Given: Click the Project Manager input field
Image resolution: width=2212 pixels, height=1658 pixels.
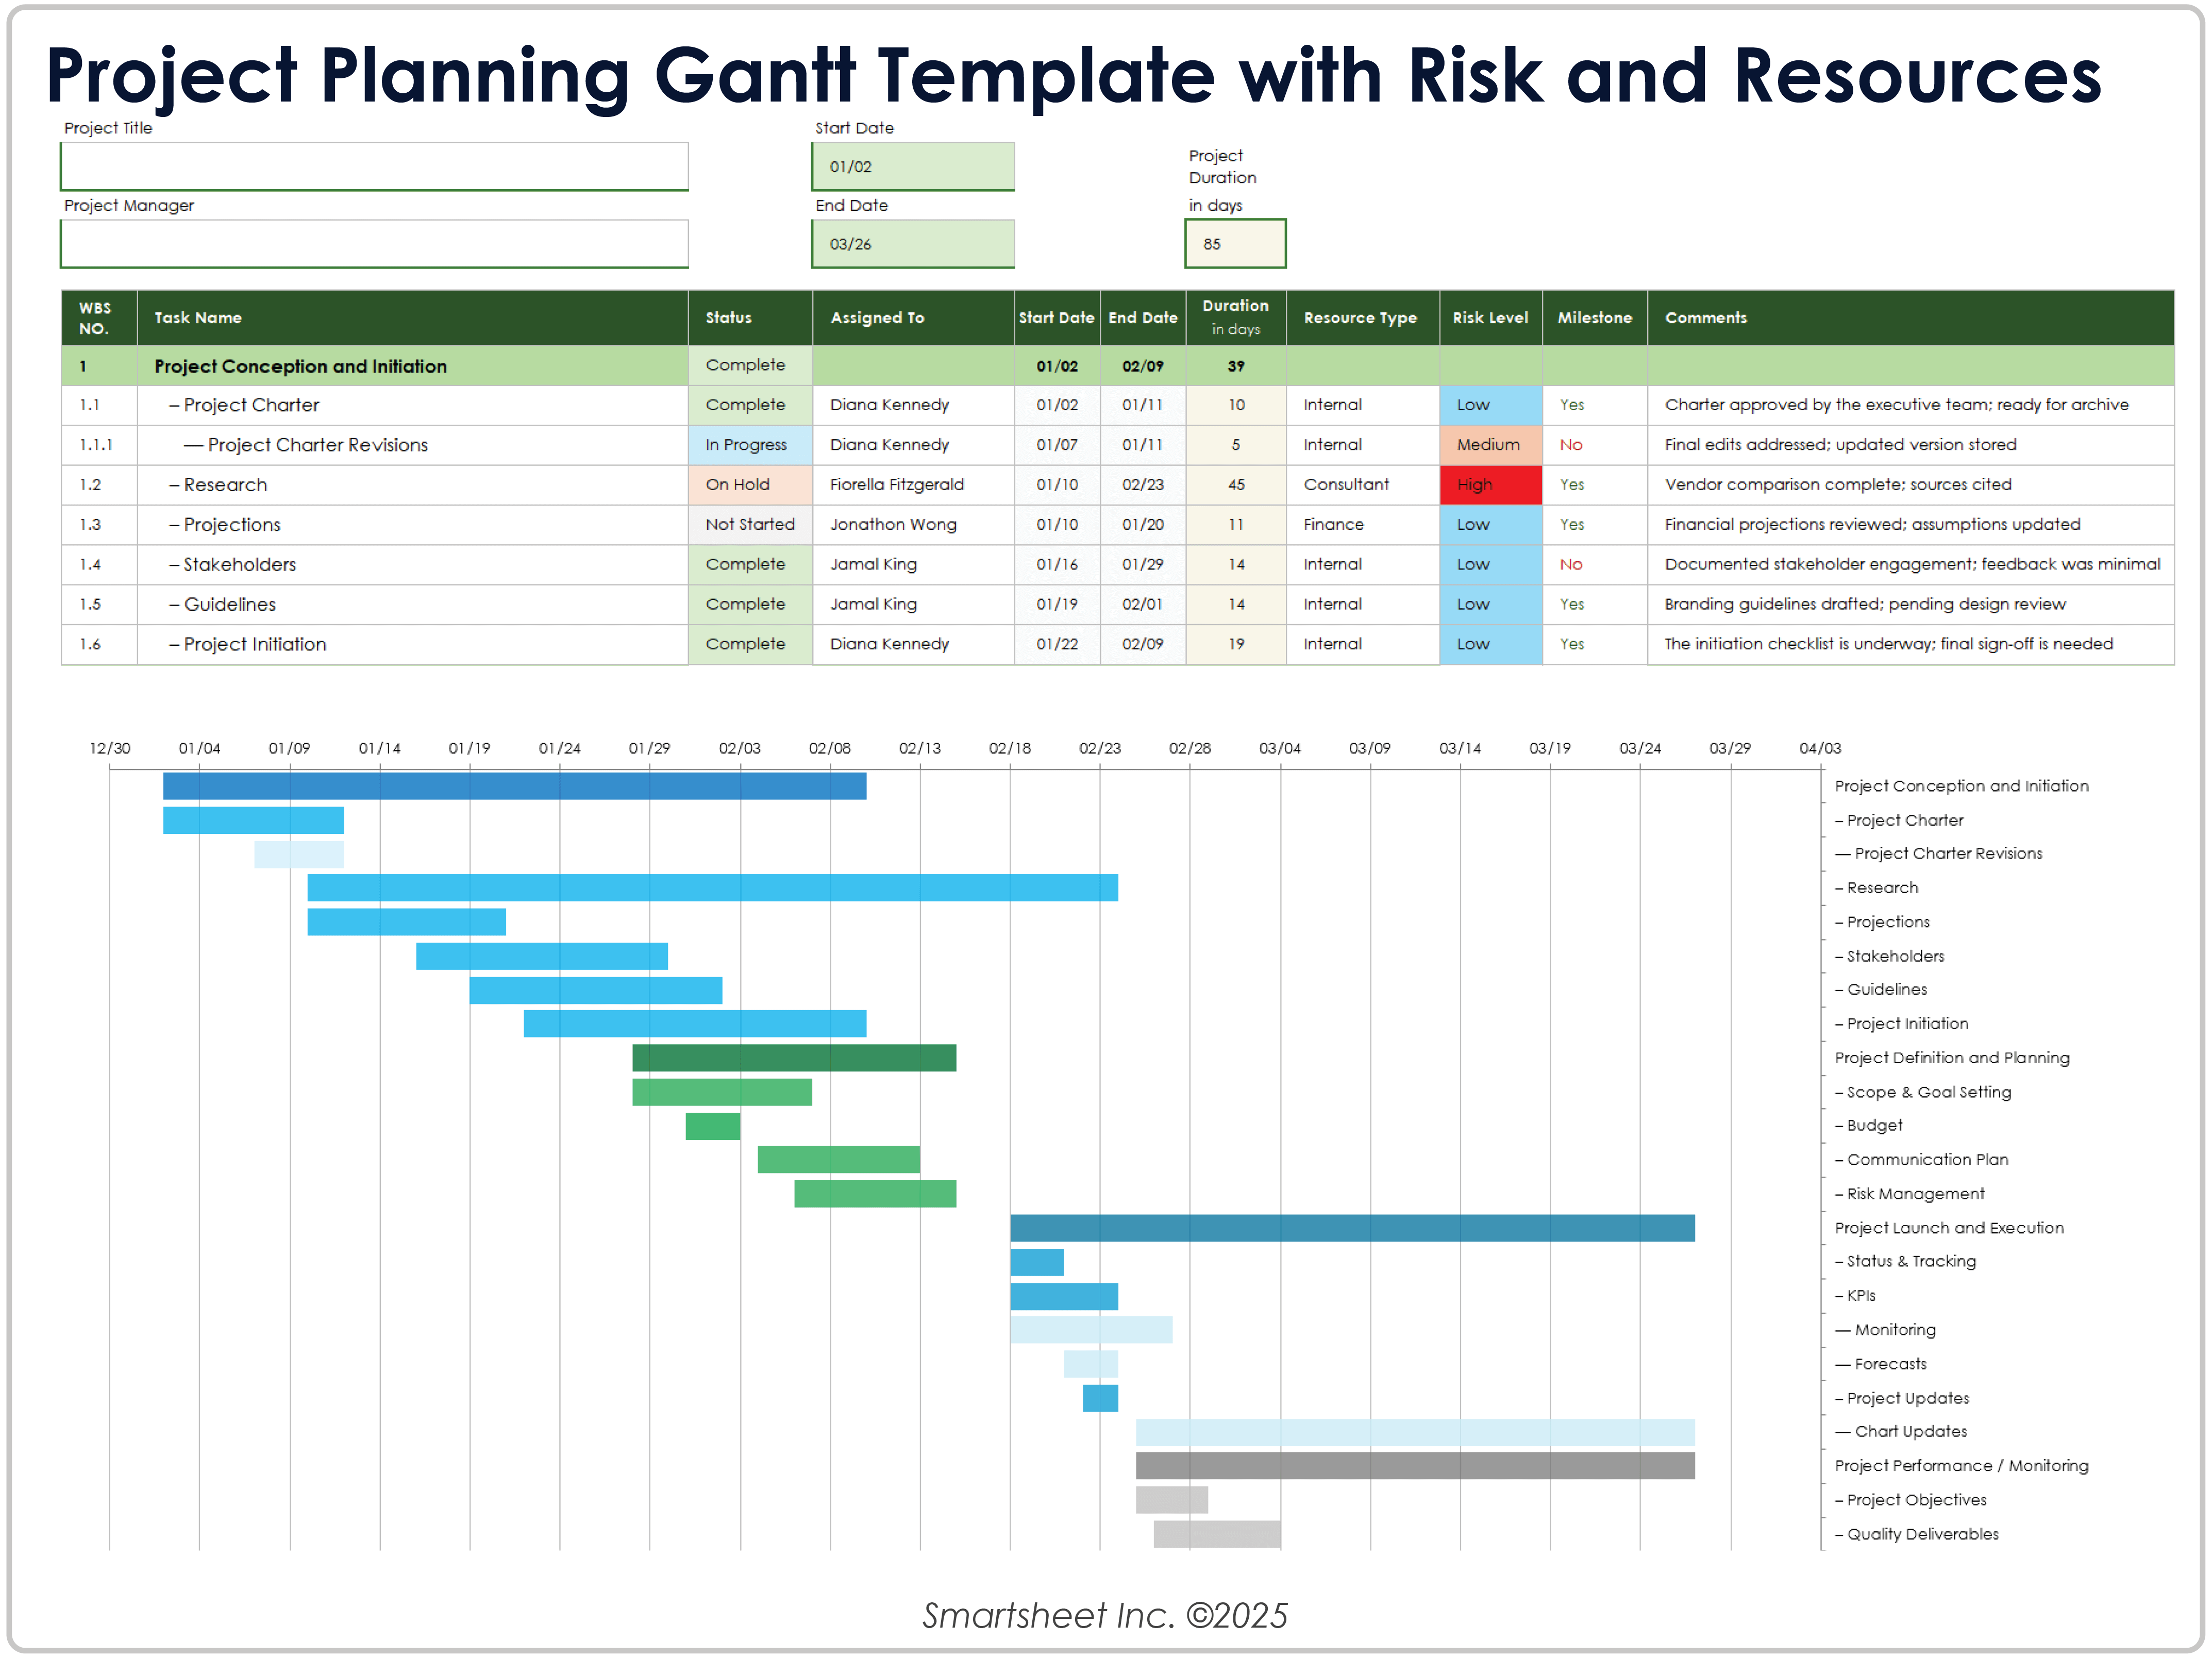Looking at the screenshot, I should 373,244.
